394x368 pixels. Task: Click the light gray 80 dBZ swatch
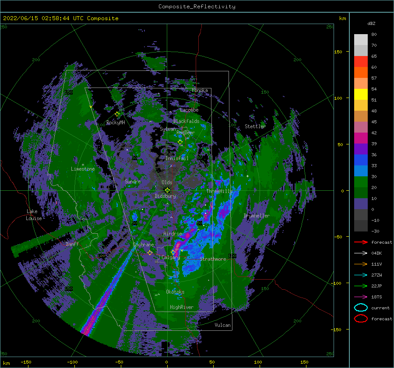(361, 39)
